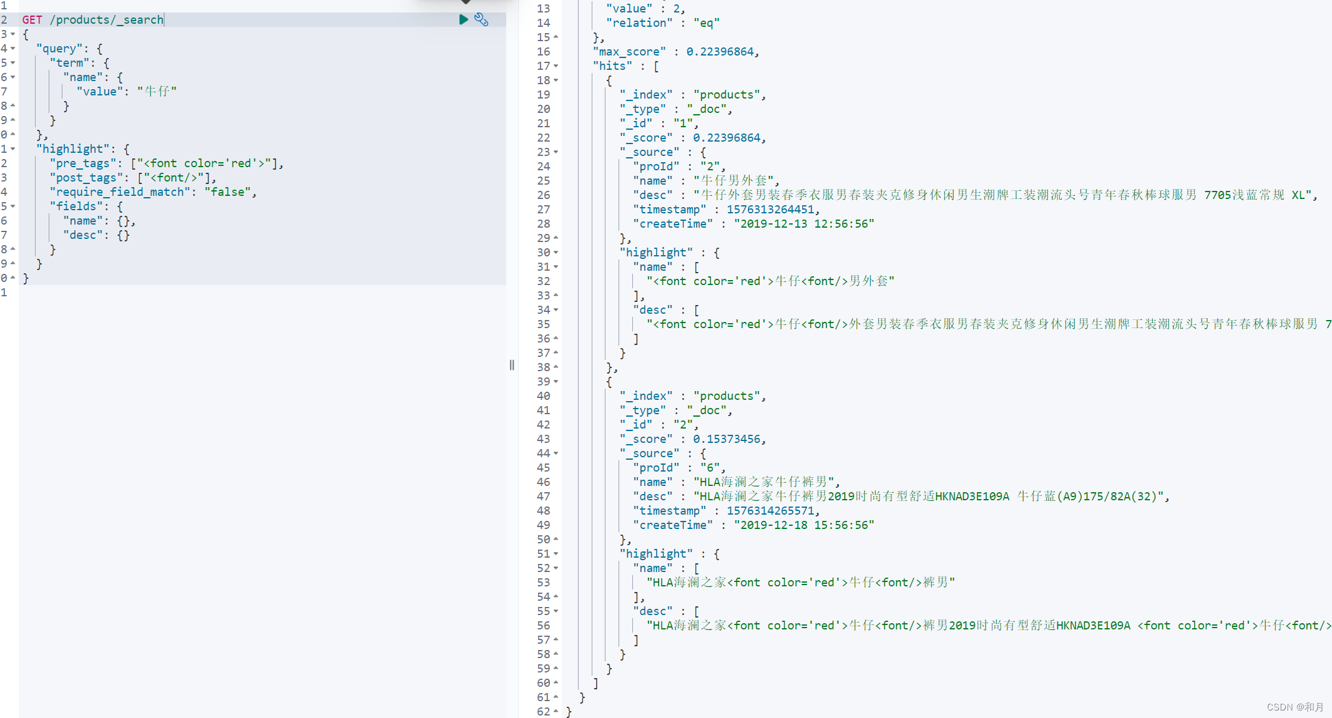1332x718 pixels.
Task: Click the "_type" : "_doc" at line 20
Action: click(x=675, y=109)
